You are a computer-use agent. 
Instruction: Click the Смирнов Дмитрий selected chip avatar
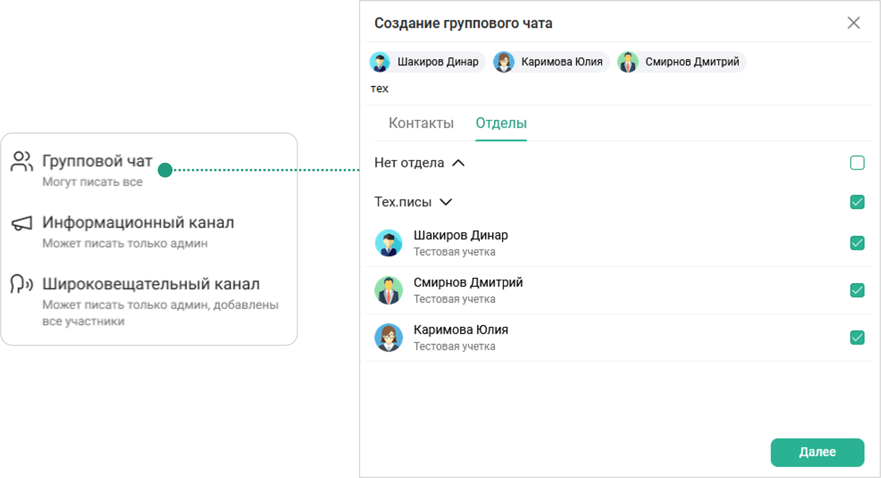pyautogui.click(x=628, y=62)
